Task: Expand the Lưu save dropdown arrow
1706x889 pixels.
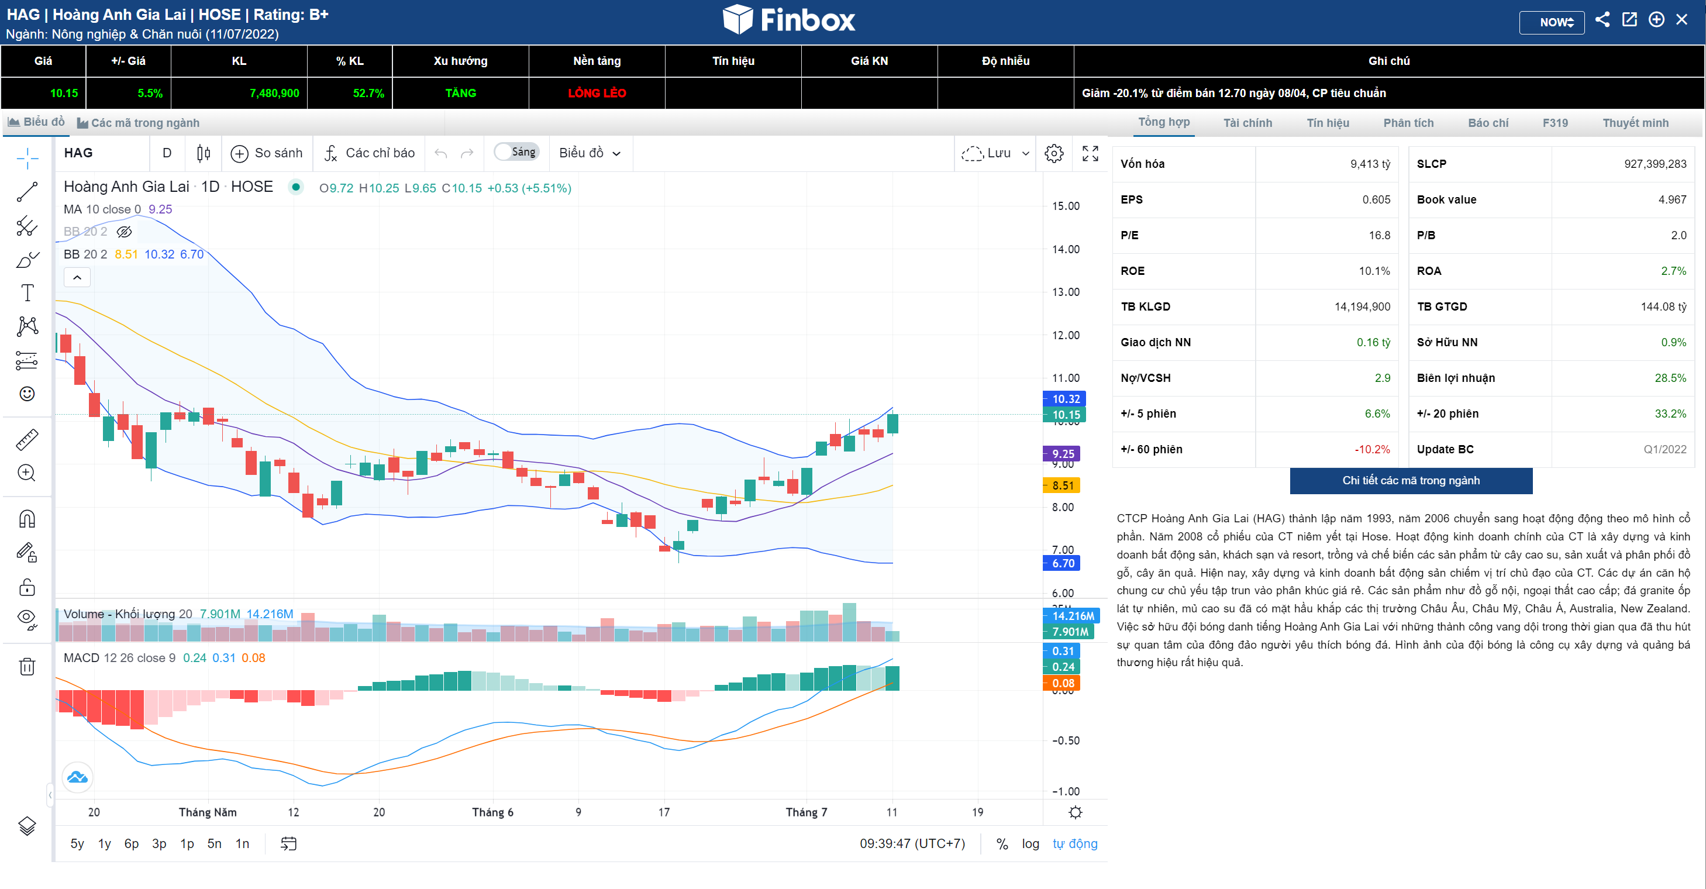Action: click(1025, 153)
